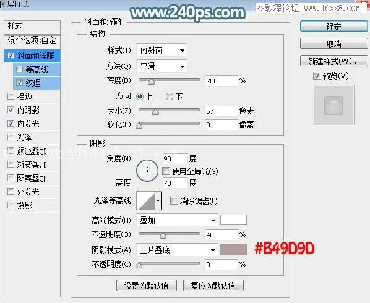
Task: Click the shadow 不透明度 slider handle
Action: tap(139, 265)
